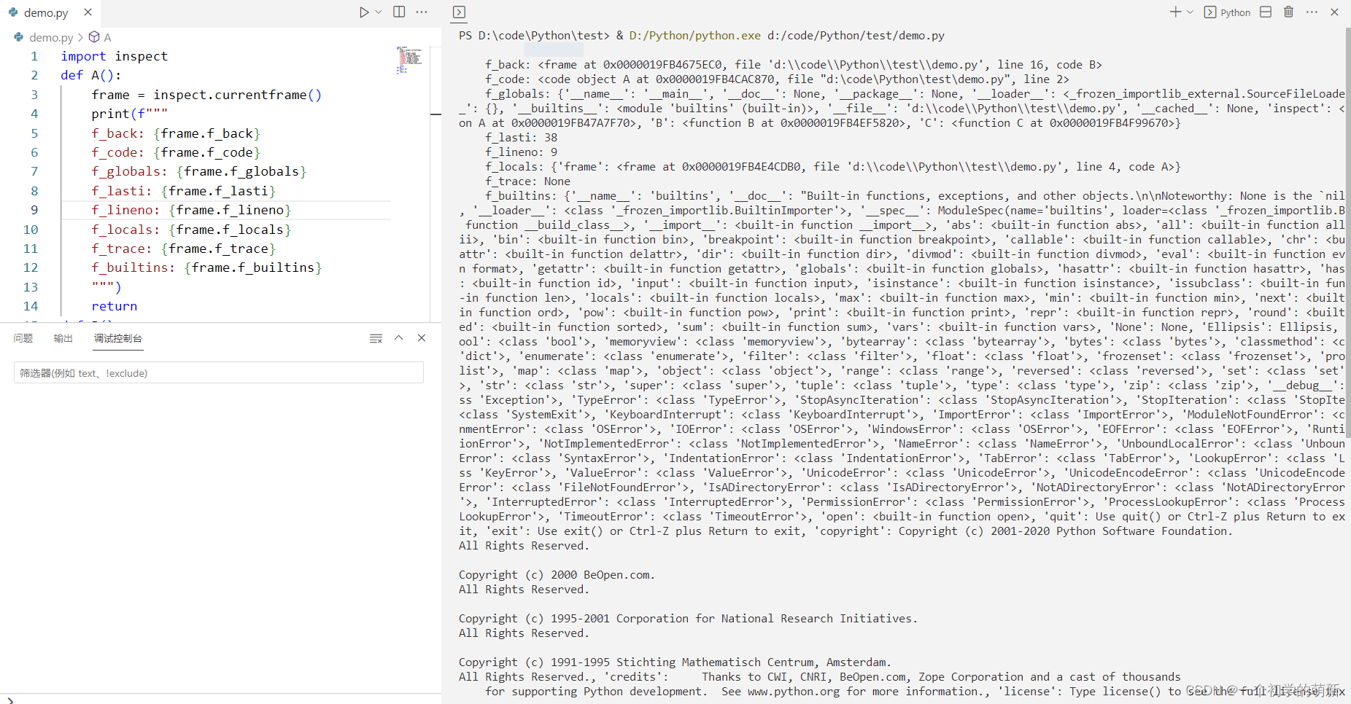Click 'f_globals: {frame.f_globals}' code line
Viewport: 1351px width, 704px height.
coord(199,171)
